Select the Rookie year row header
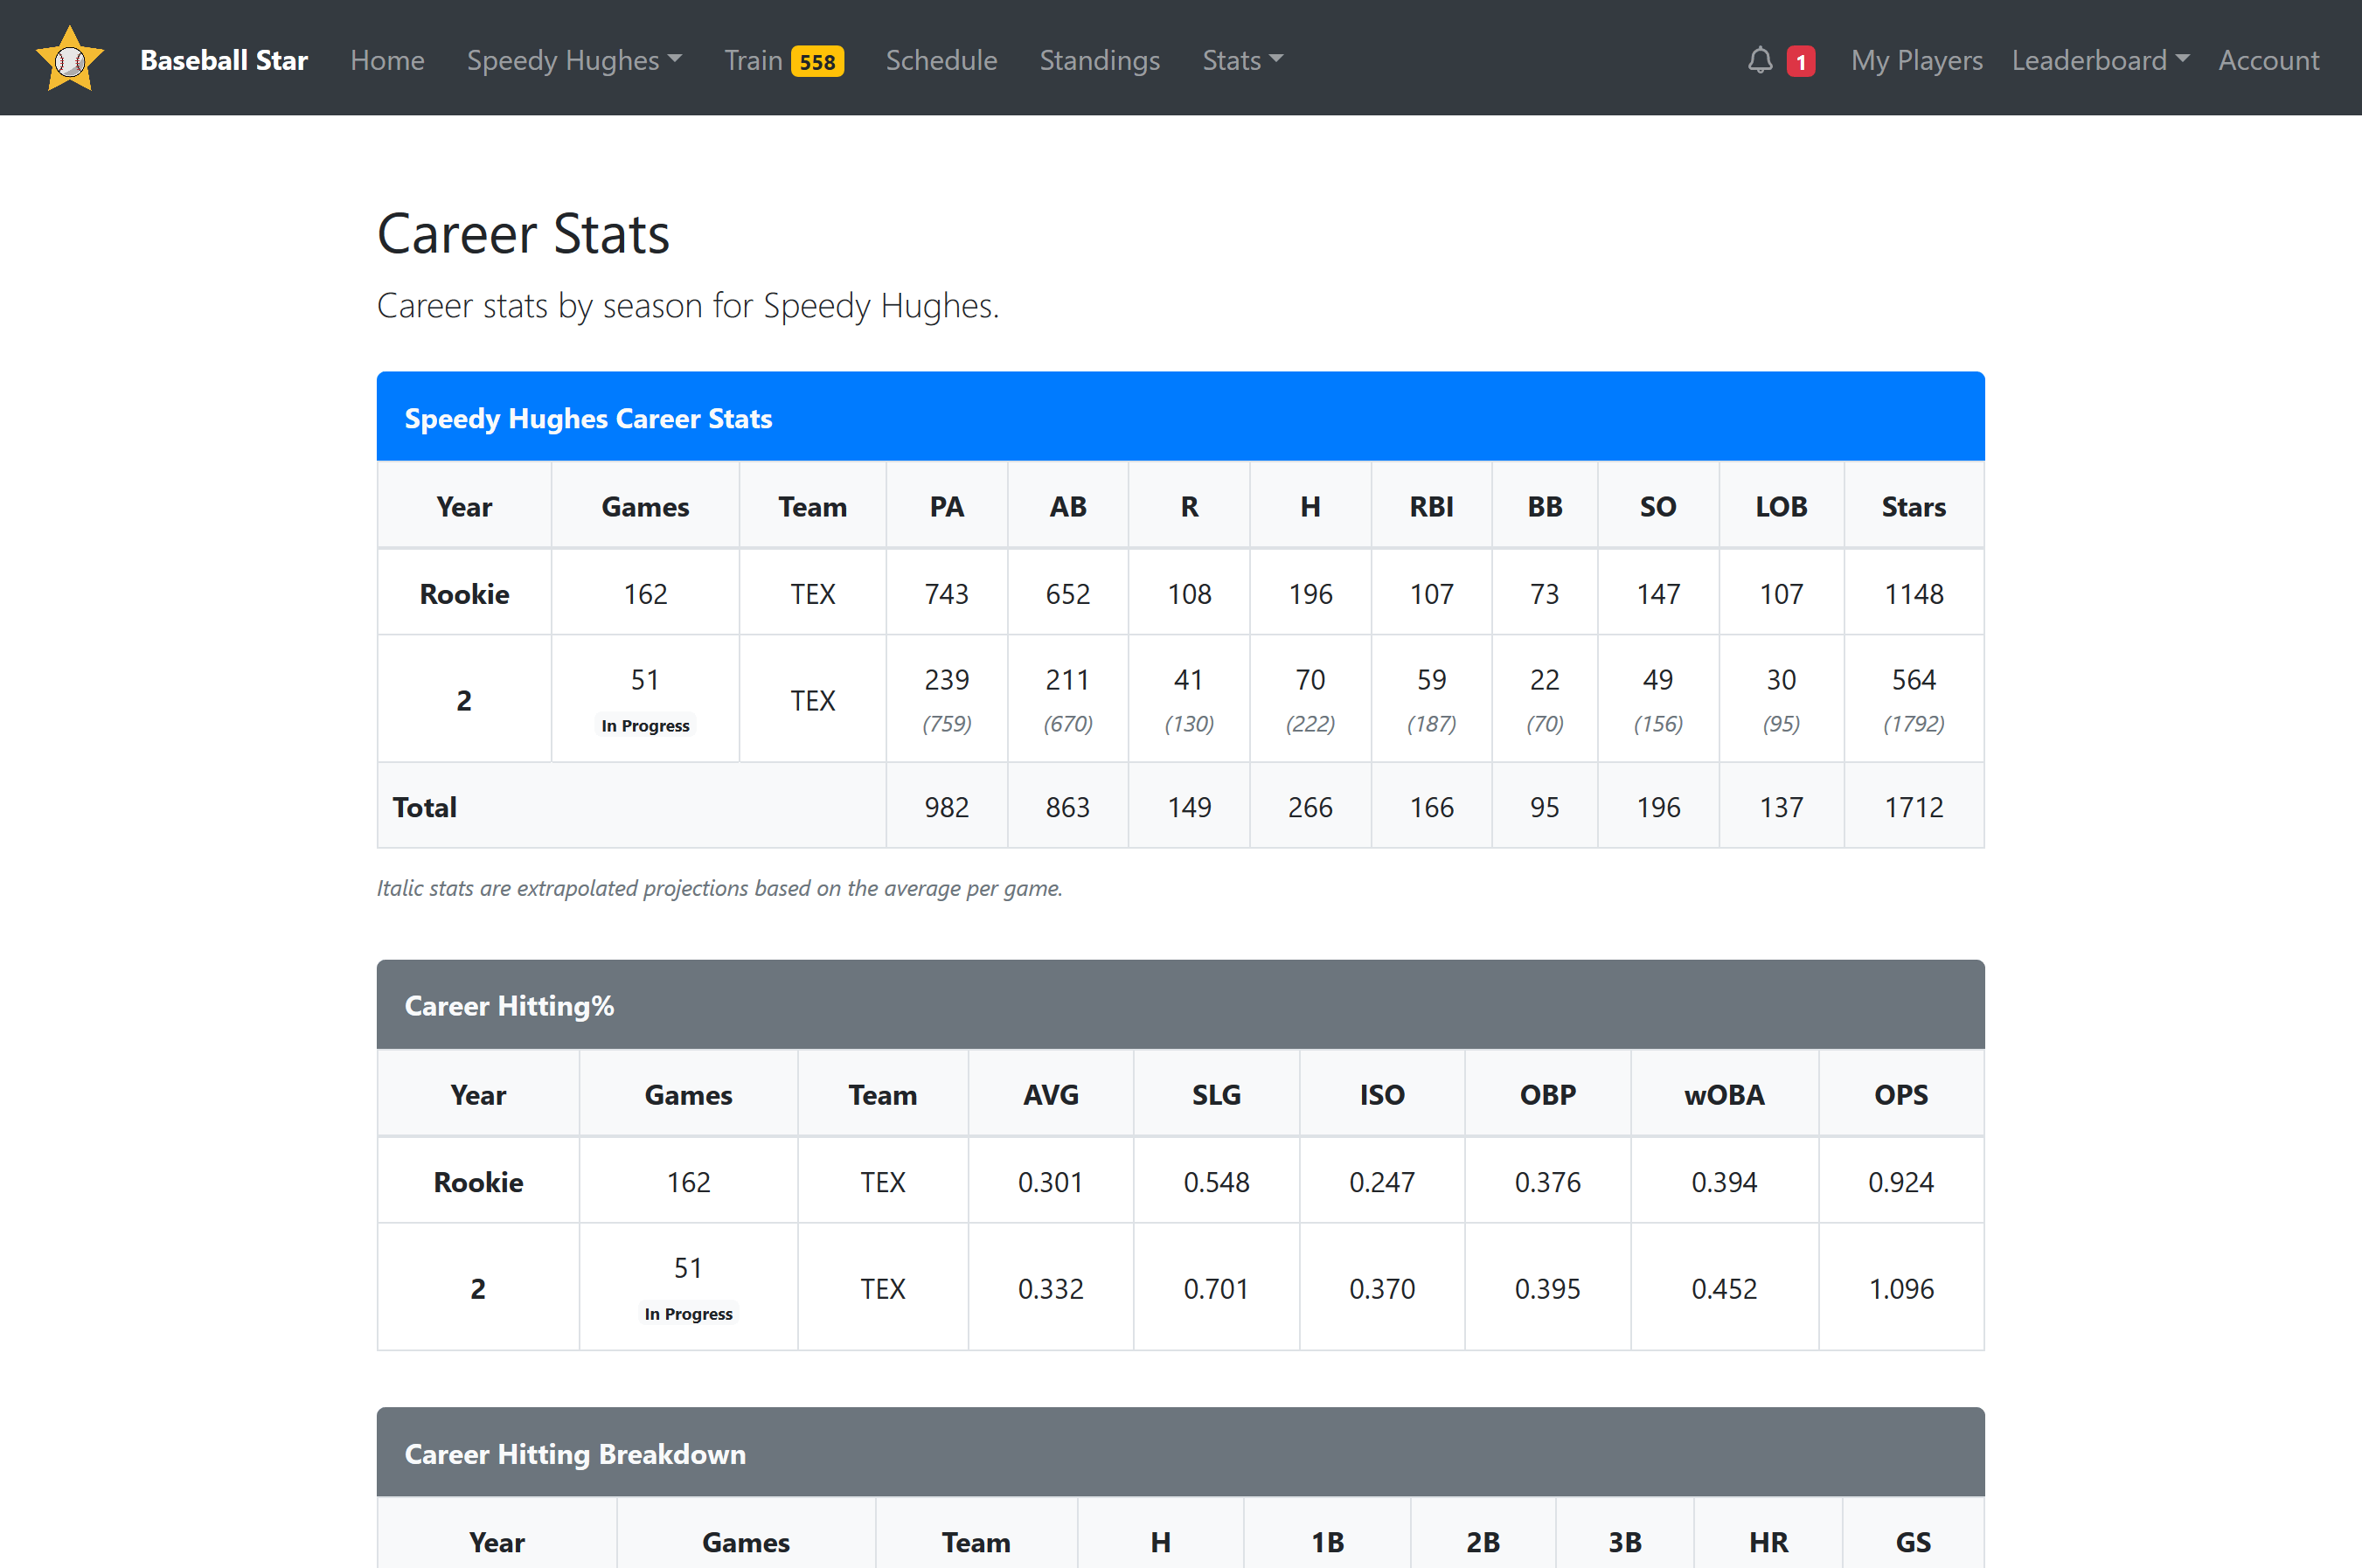2362x1568 pixels. point(464,592)
